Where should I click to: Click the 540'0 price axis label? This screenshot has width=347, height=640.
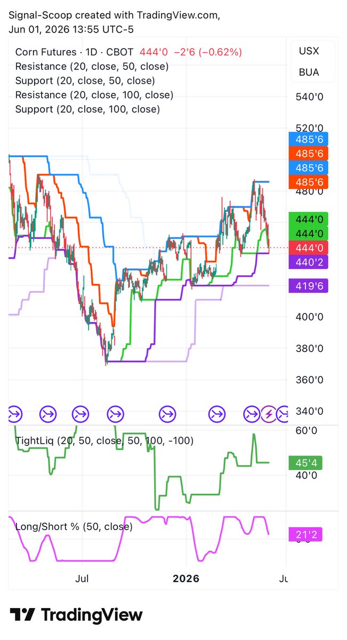[x=310, y=97]
